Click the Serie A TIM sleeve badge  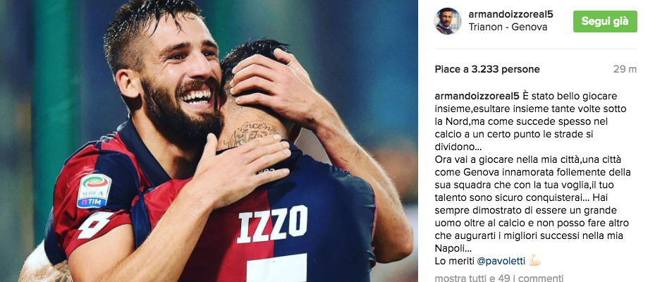94,190
